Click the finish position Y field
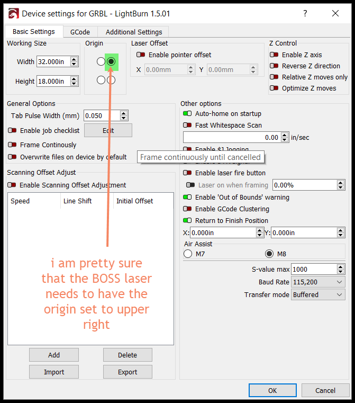Screen dimensions: 355x403 [x=304, y=232]
